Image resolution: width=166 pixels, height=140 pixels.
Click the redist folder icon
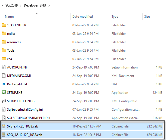tap(4, 33)
